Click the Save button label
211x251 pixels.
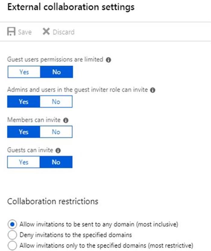tap(24, 32)
